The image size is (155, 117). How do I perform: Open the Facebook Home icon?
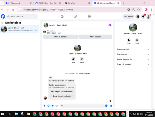click(x=62, y=16)
